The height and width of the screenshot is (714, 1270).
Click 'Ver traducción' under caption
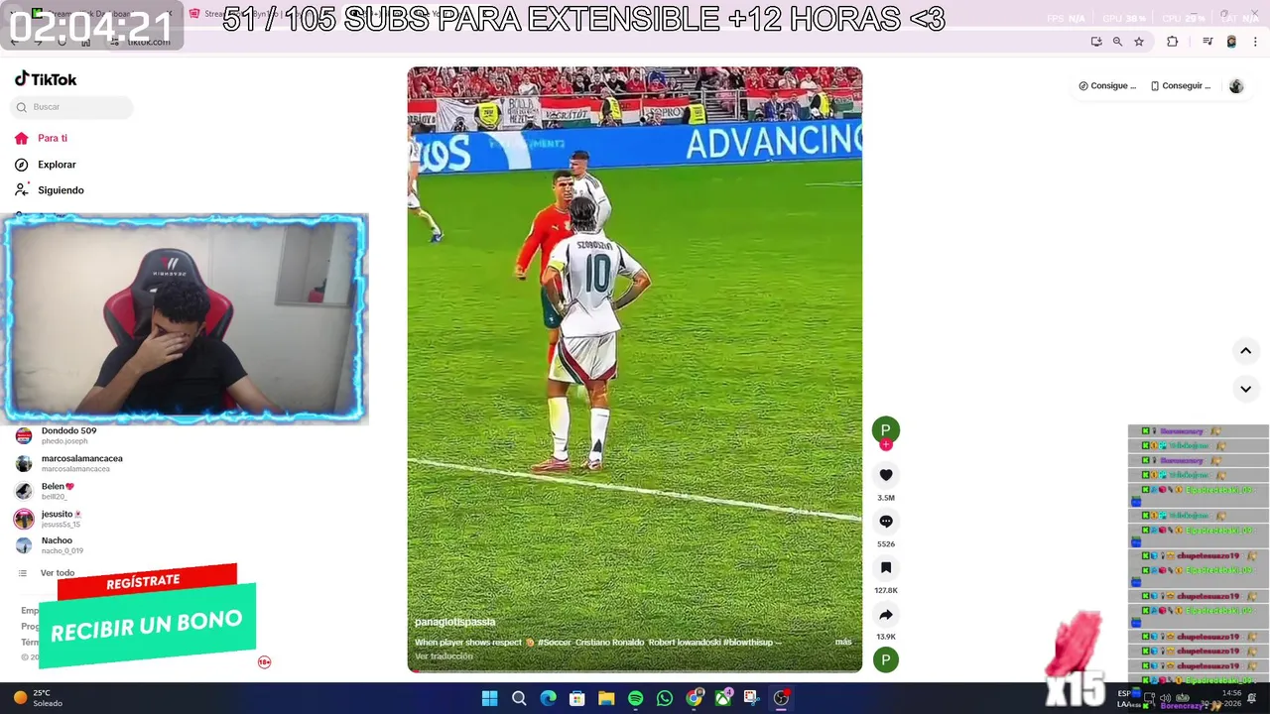click(444, 656)
